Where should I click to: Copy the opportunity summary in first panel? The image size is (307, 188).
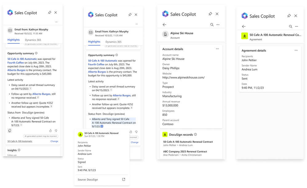[10, 131]
